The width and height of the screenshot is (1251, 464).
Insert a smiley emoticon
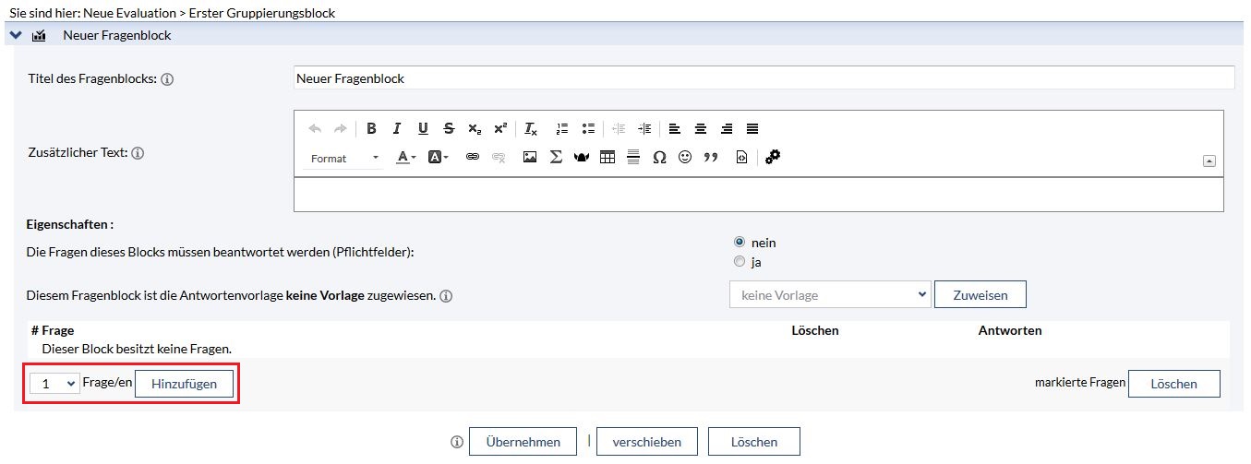point(685,158)
